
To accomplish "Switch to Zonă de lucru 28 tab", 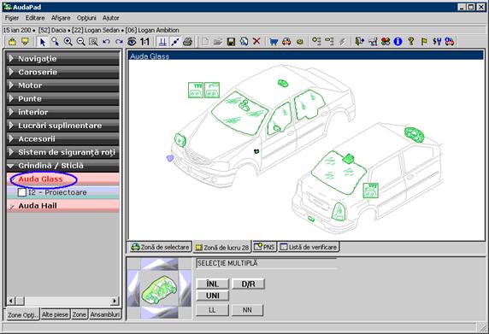I will point(222,248).
